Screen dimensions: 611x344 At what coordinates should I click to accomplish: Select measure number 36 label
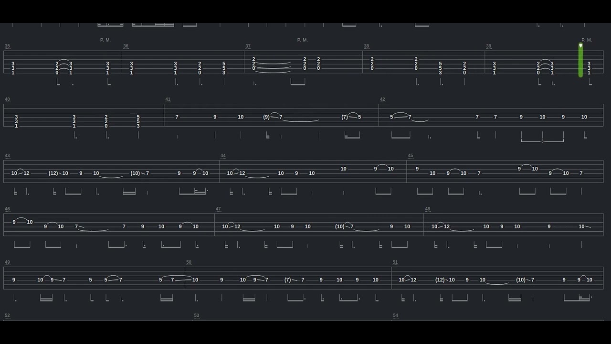tap(126, 46)
